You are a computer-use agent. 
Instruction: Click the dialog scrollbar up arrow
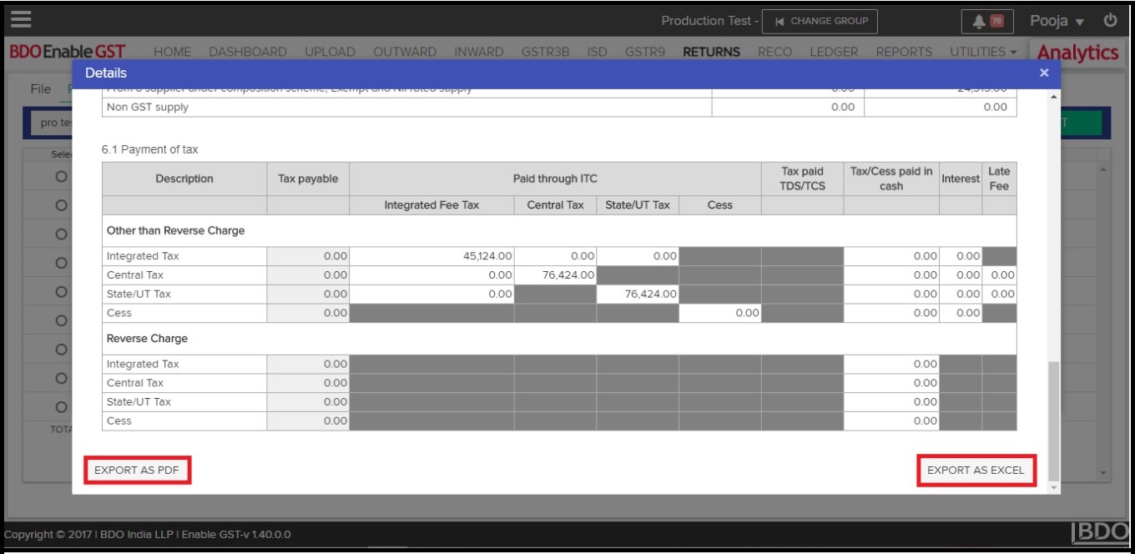(1053, 98)
